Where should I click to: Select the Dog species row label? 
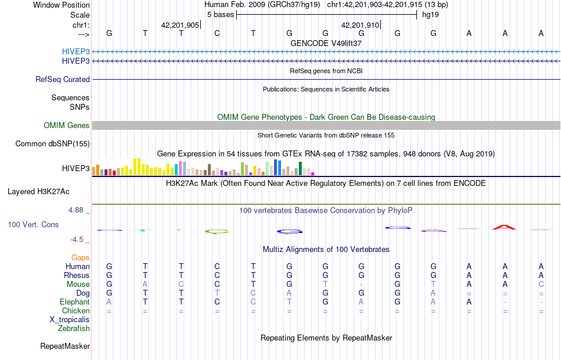[83, 293]
